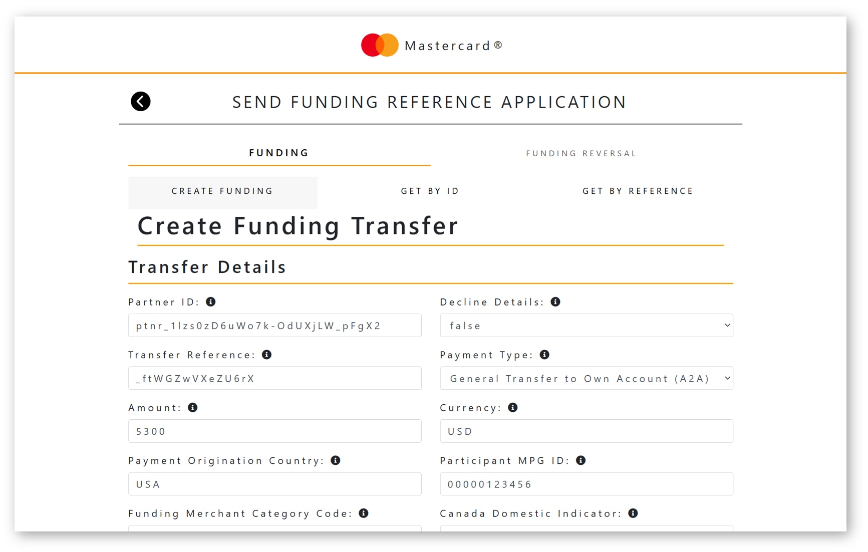Click the Currency info icon
This screenshot has width=868, height=552.
coord(512,407)
